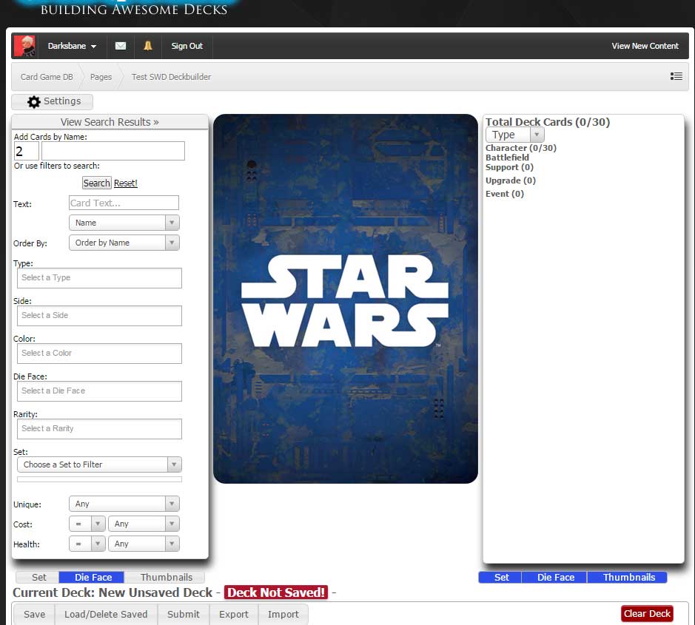Go to Pages breadcrumb

(101, 77)
